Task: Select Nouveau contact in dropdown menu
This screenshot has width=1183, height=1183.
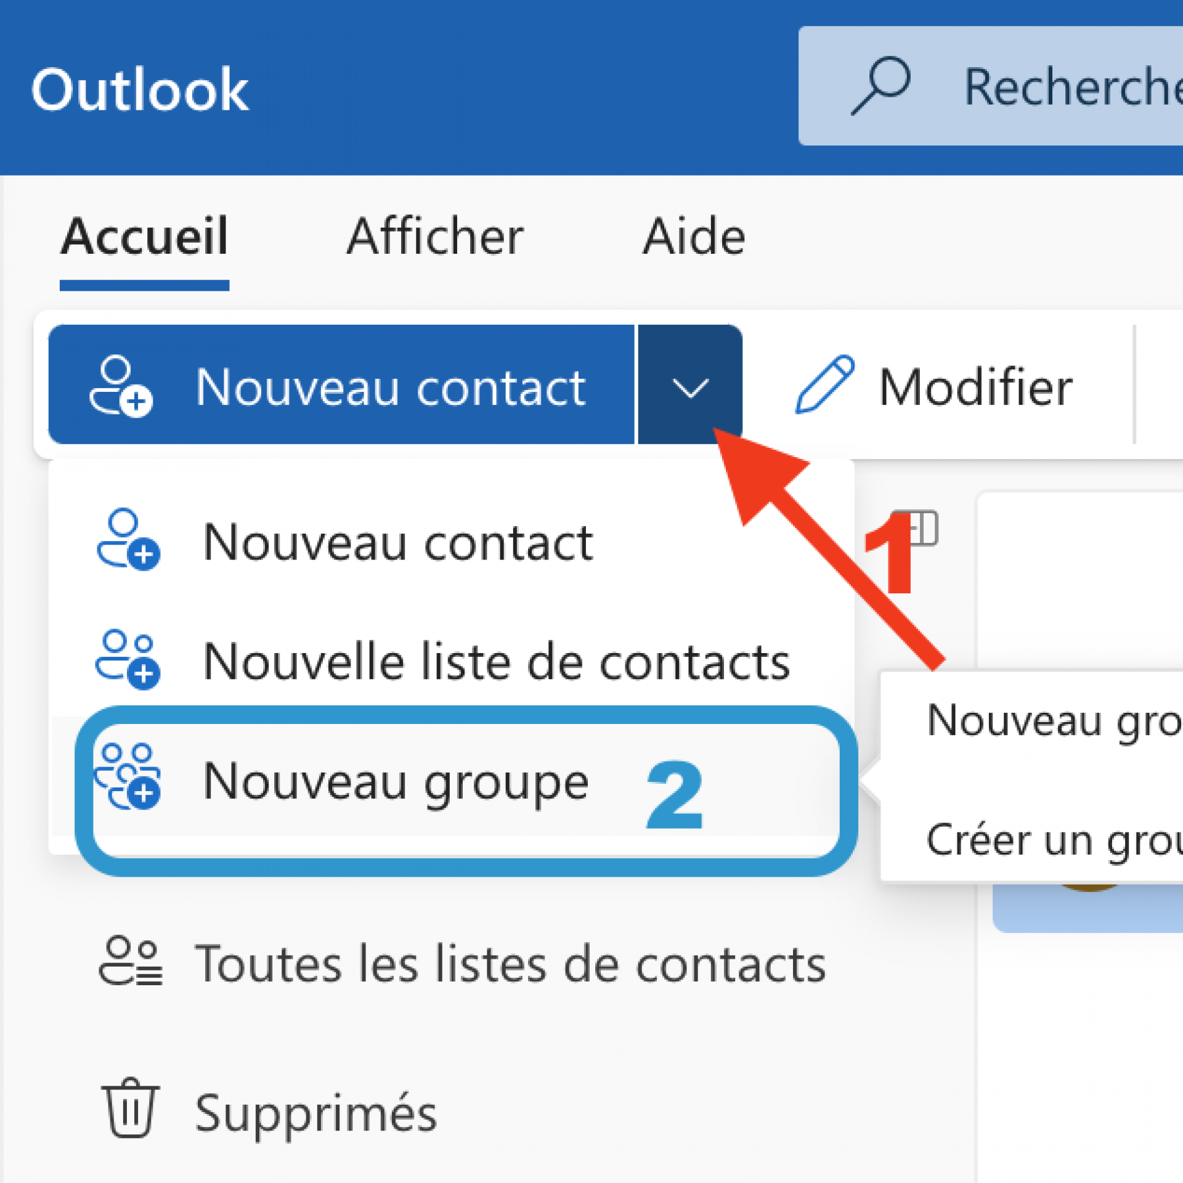Action: tap(451, 542)
